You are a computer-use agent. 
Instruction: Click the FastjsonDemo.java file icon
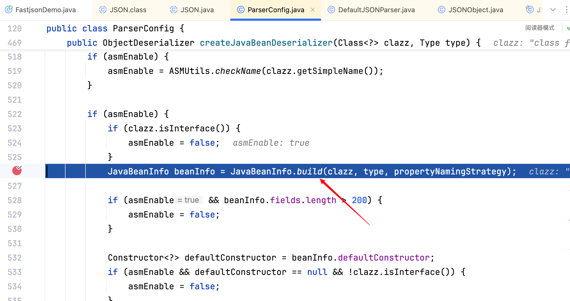(x=9, y=10)
